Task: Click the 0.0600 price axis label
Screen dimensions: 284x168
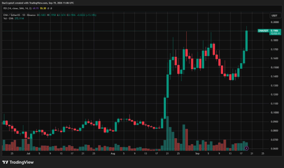Action: click(x=274, y=149)
